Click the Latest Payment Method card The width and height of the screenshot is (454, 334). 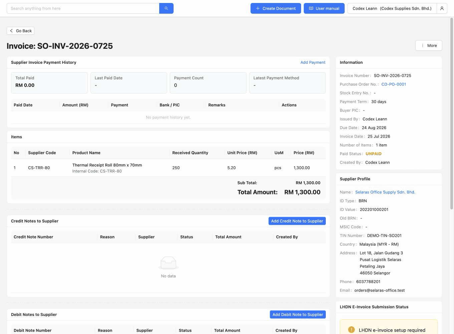pyautogui.click(x=287, y=83)
